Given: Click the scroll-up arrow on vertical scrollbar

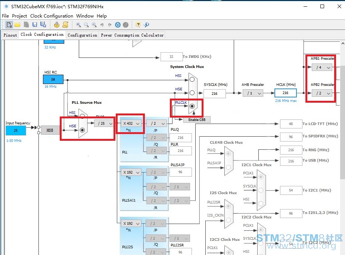Looking at the screenshot, I should click(343, 44).
